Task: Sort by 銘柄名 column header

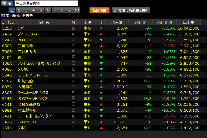Action: (x=43, y=22)
